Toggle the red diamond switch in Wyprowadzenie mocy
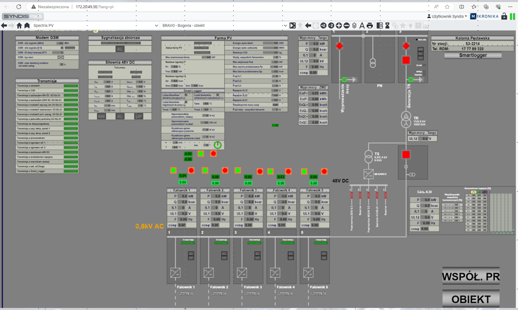This screenshot has height=310, width=518. coord(340,46)
